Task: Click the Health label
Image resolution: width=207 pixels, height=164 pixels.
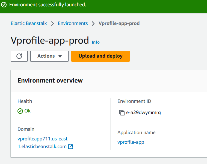Action: [25, 101]
